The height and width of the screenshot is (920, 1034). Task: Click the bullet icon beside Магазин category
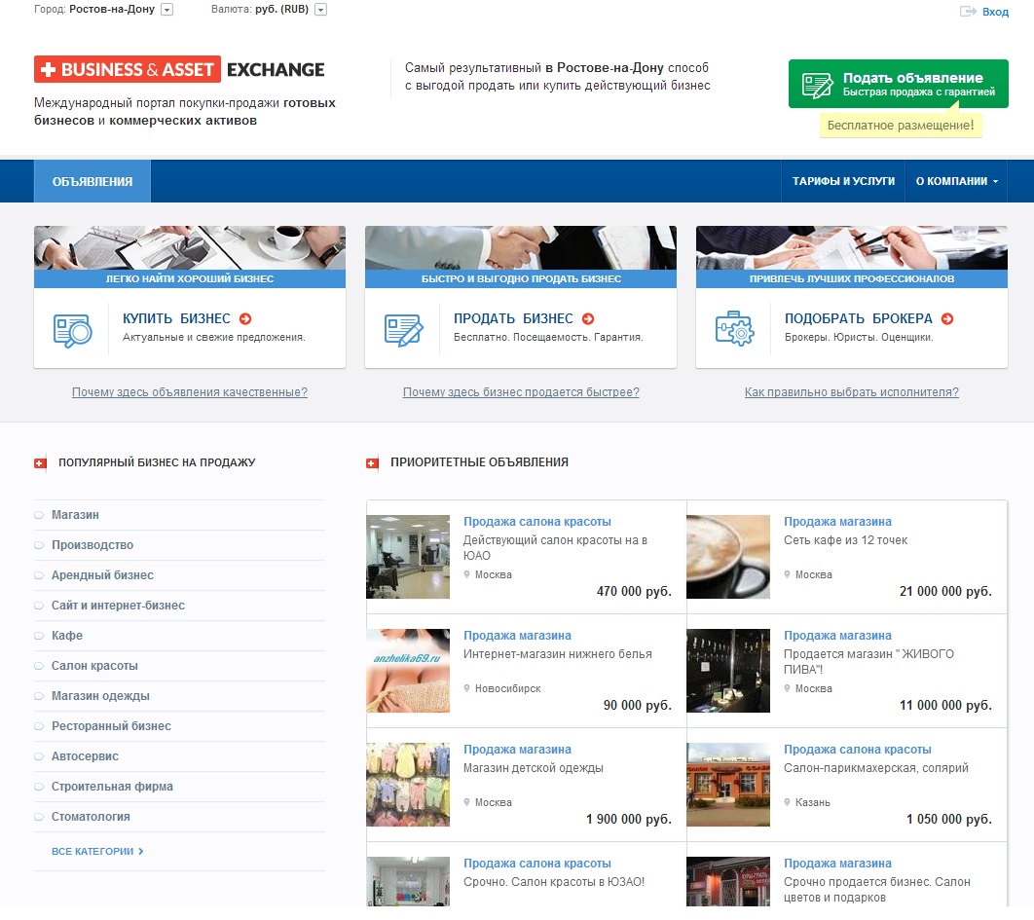point(40,515)
